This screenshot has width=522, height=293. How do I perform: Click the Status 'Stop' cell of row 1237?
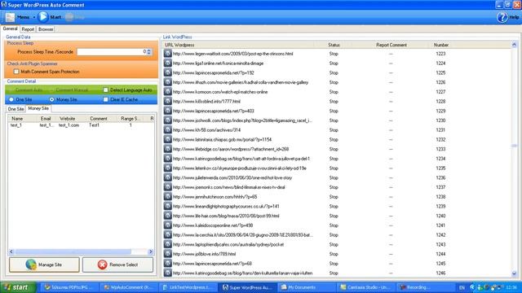(x=334, y=187)
